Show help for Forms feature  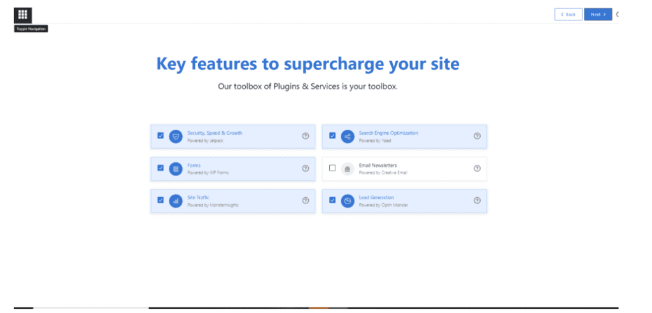tap(306, 169)
